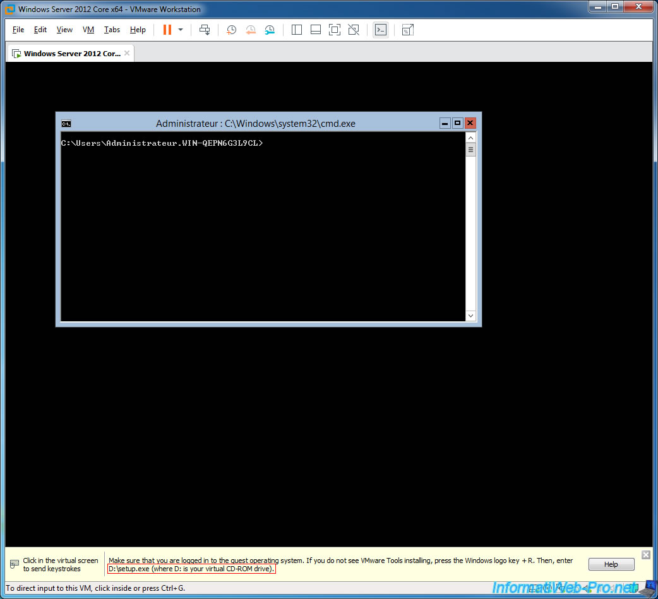Click the cmd scrollbar thumb
This screenshot has width=658, height=599.
(471, 150)
